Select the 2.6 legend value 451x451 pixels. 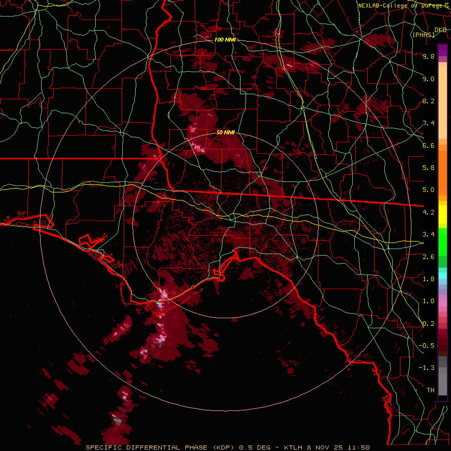coord(428,257)
